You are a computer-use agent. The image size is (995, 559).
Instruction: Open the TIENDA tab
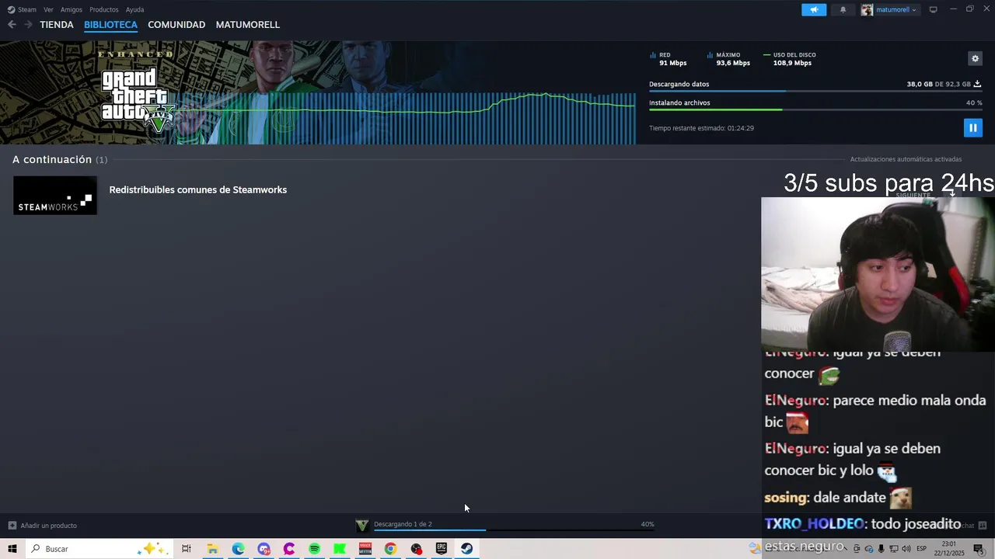[x=57, y=25]
